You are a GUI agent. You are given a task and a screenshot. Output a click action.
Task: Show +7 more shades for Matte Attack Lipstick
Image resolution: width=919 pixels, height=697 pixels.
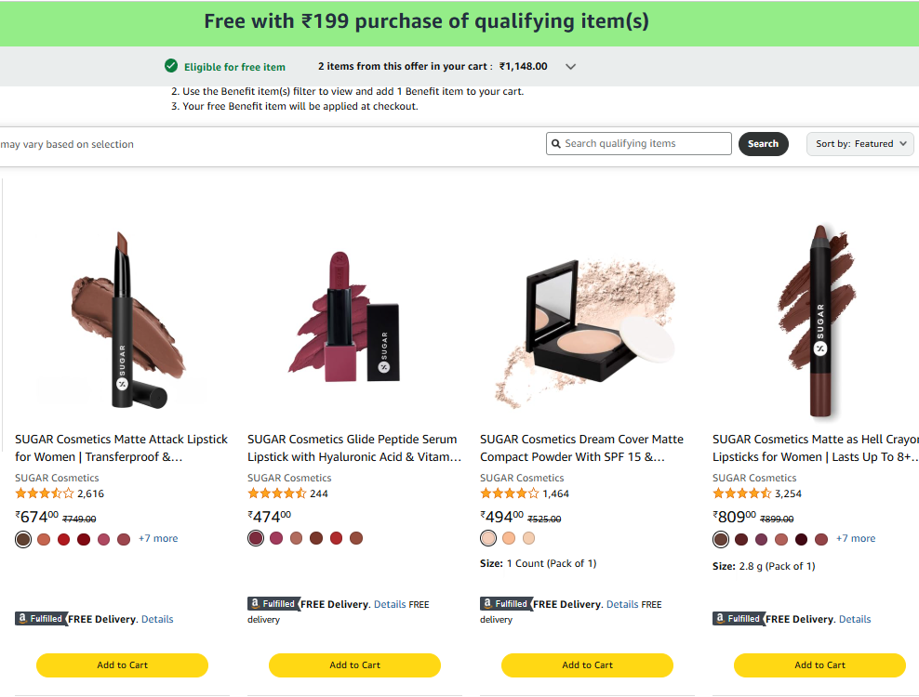click(158, 538)
